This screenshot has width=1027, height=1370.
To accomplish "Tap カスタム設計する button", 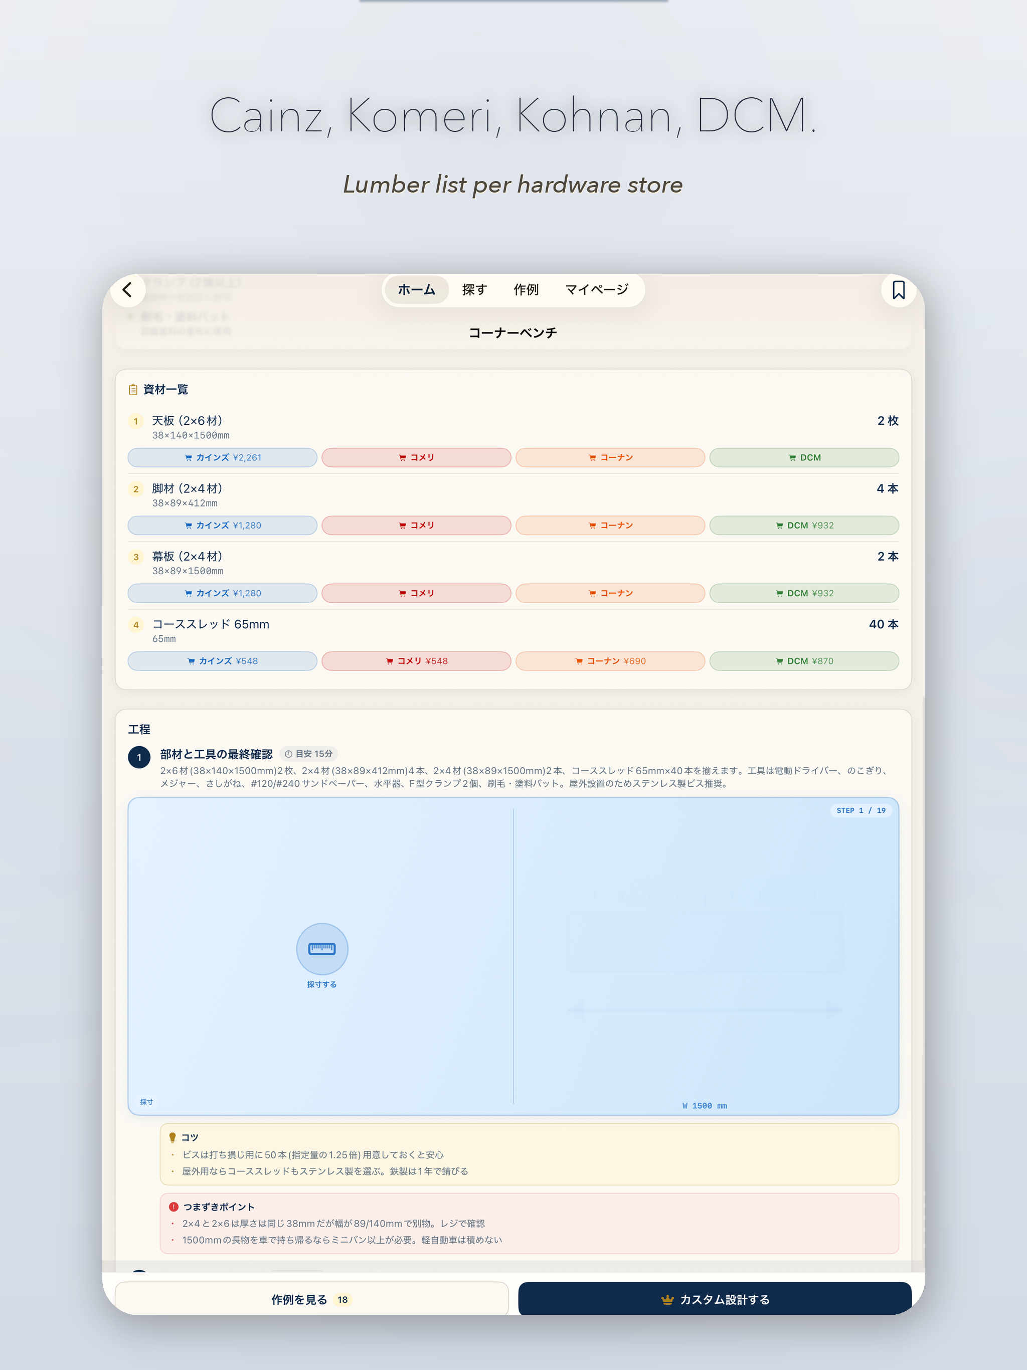I will pos(715,1299).
